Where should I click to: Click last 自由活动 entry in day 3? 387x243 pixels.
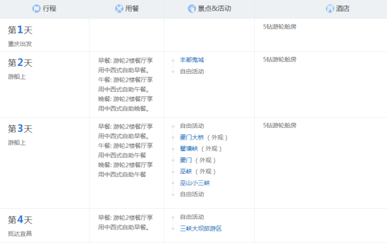(192, 194)
